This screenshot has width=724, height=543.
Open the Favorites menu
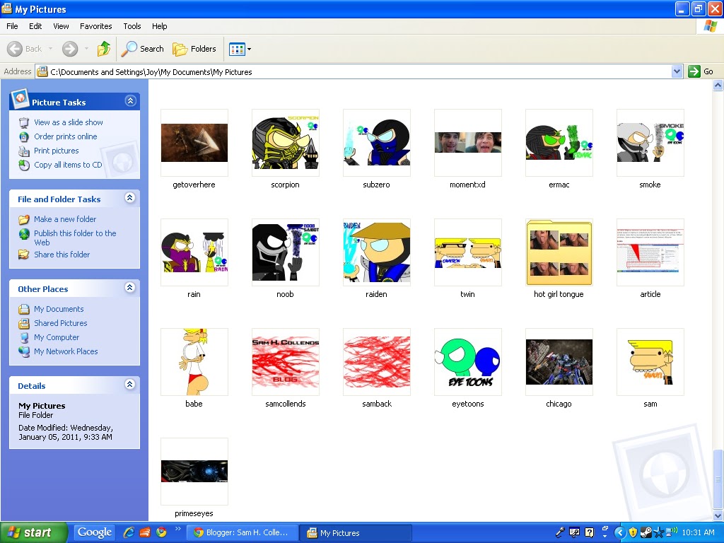click(x=95, y=26)
